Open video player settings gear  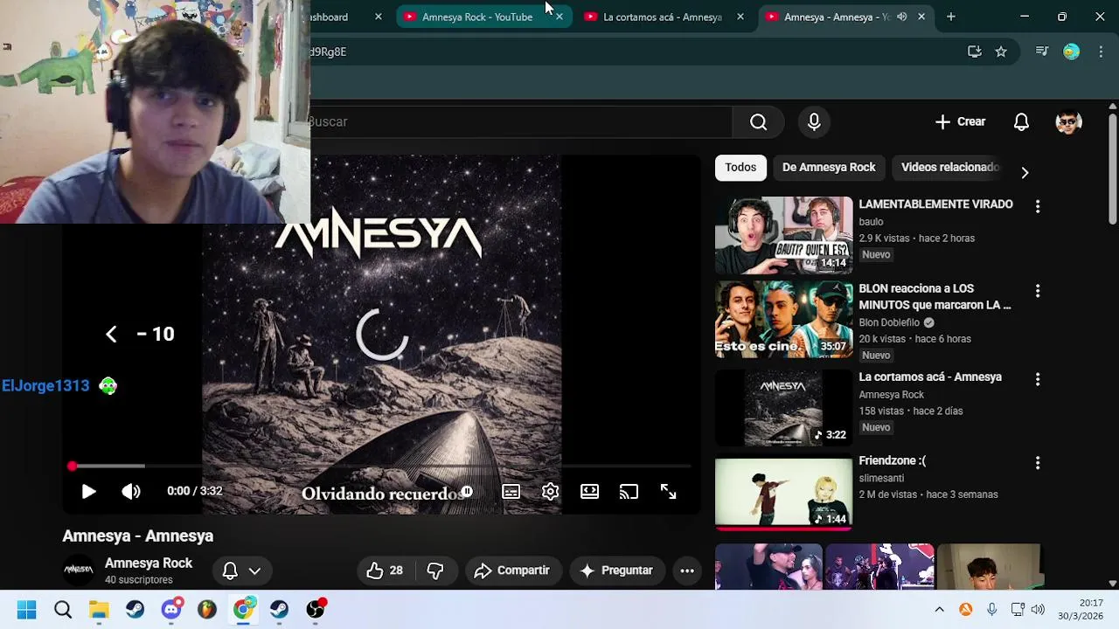coord(550,492)
